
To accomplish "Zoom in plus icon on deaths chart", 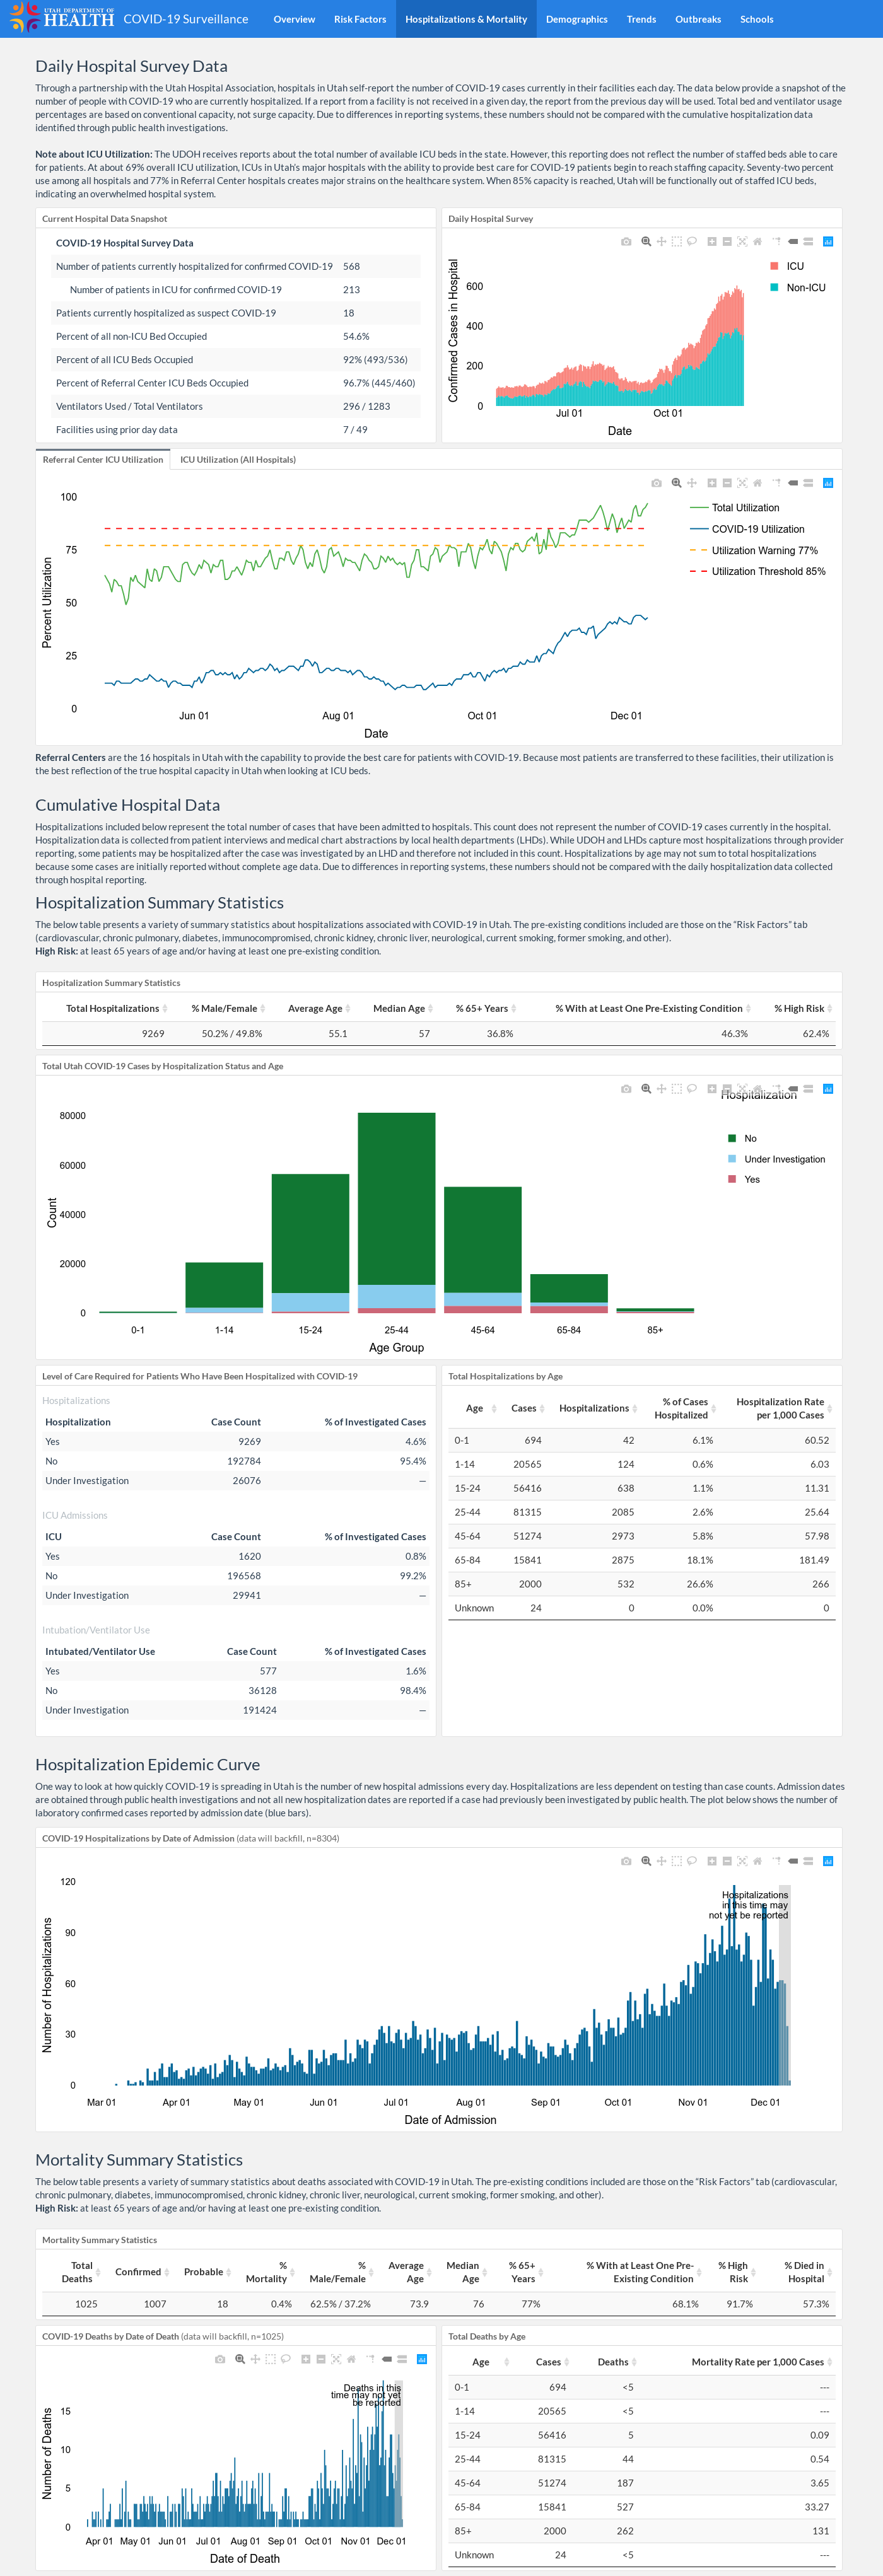I will (x=306, y=2359).
